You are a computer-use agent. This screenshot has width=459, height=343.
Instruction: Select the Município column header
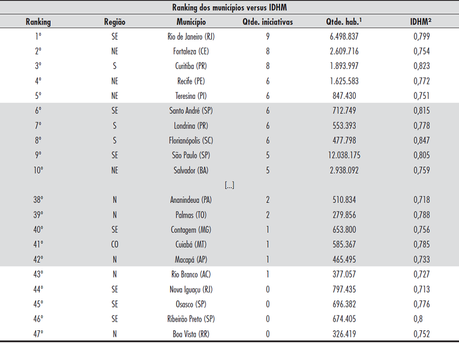coord(191,22)
